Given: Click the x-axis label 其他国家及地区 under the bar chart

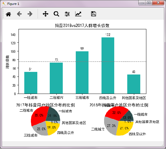Looking at the screenshot, I should coord(134,98).
